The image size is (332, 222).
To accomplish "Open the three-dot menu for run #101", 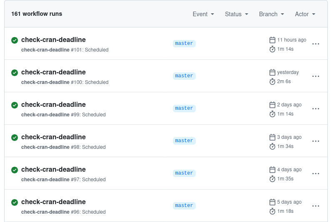I will pyautogui.click(x=315, y=44).
